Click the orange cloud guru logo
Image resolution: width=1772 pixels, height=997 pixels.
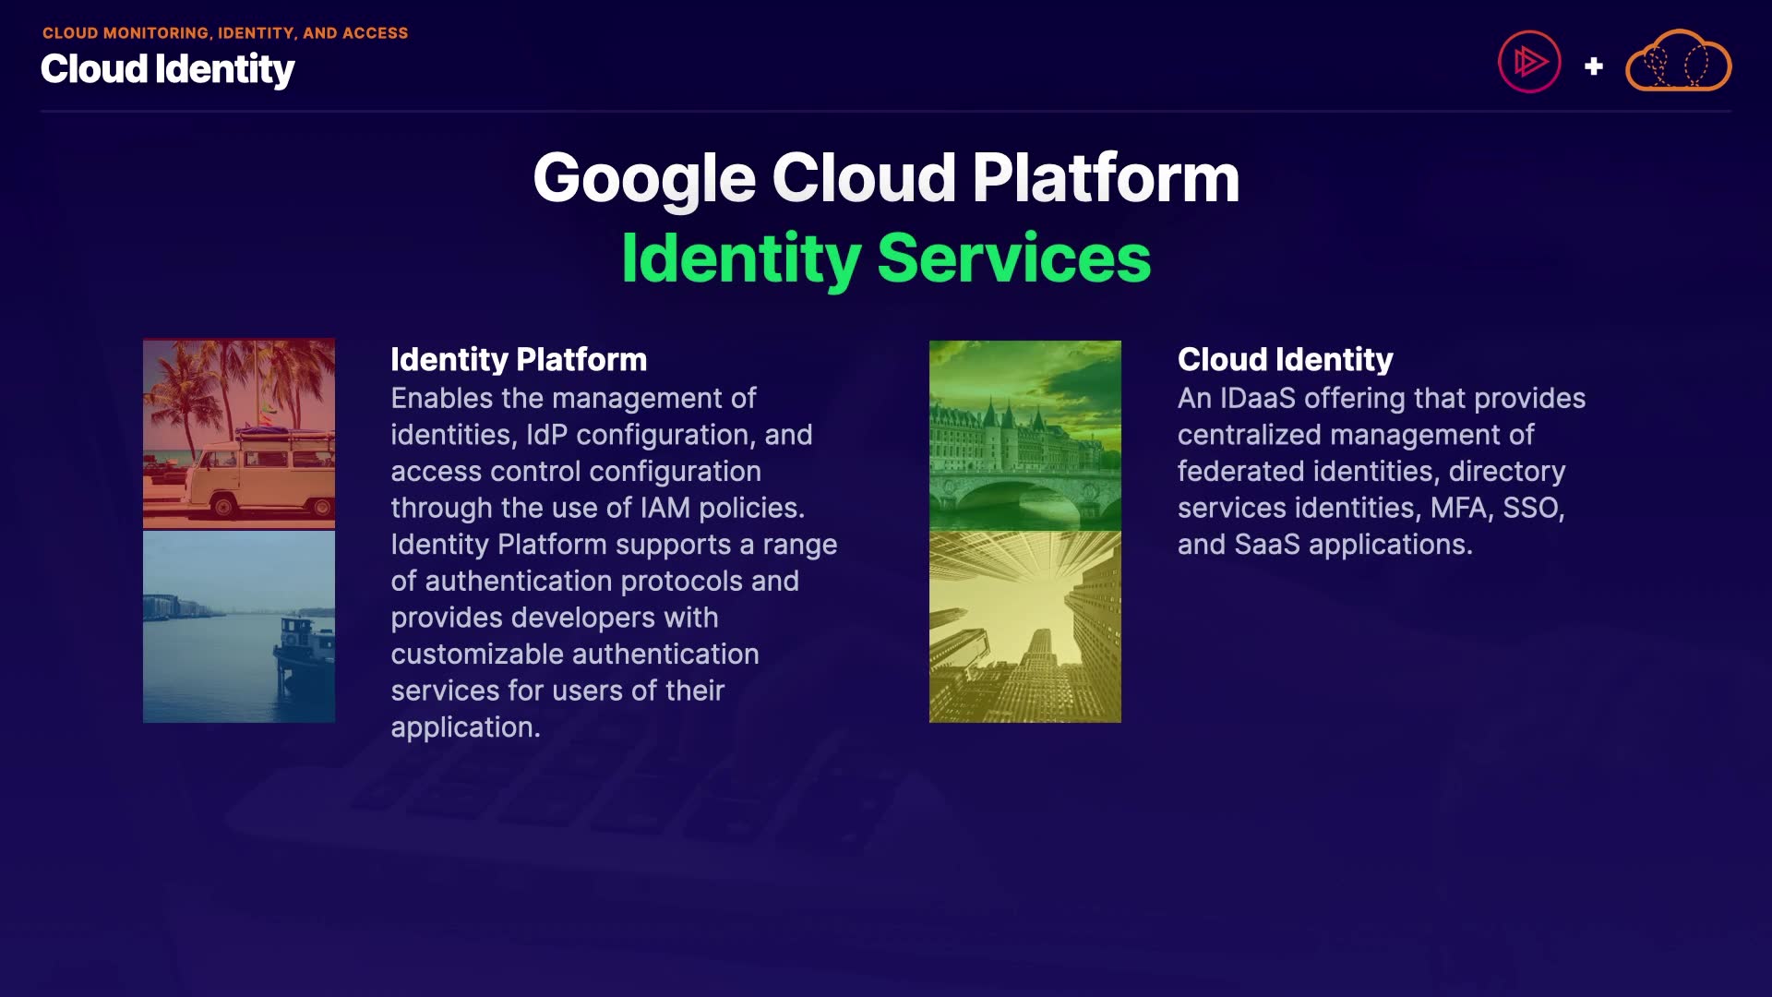(1678, 63)
